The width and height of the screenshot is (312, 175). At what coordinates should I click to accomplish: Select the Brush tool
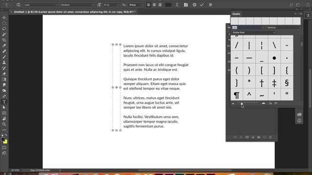(x=4, y=57)
